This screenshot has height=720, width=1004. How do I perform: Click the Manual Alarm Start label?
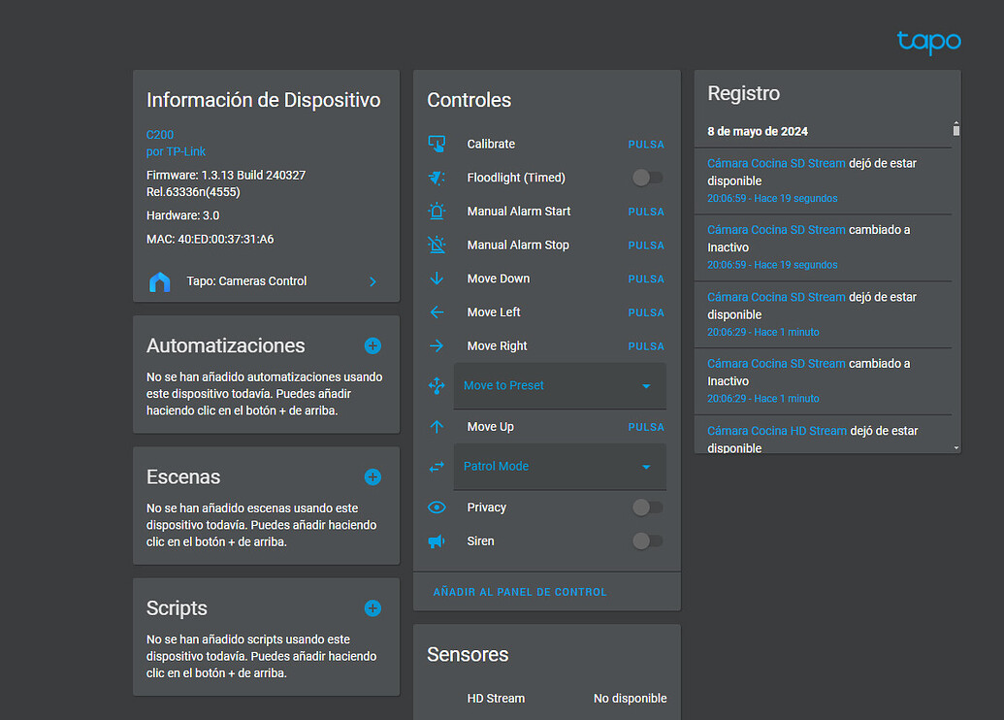(x=519, y=212)
